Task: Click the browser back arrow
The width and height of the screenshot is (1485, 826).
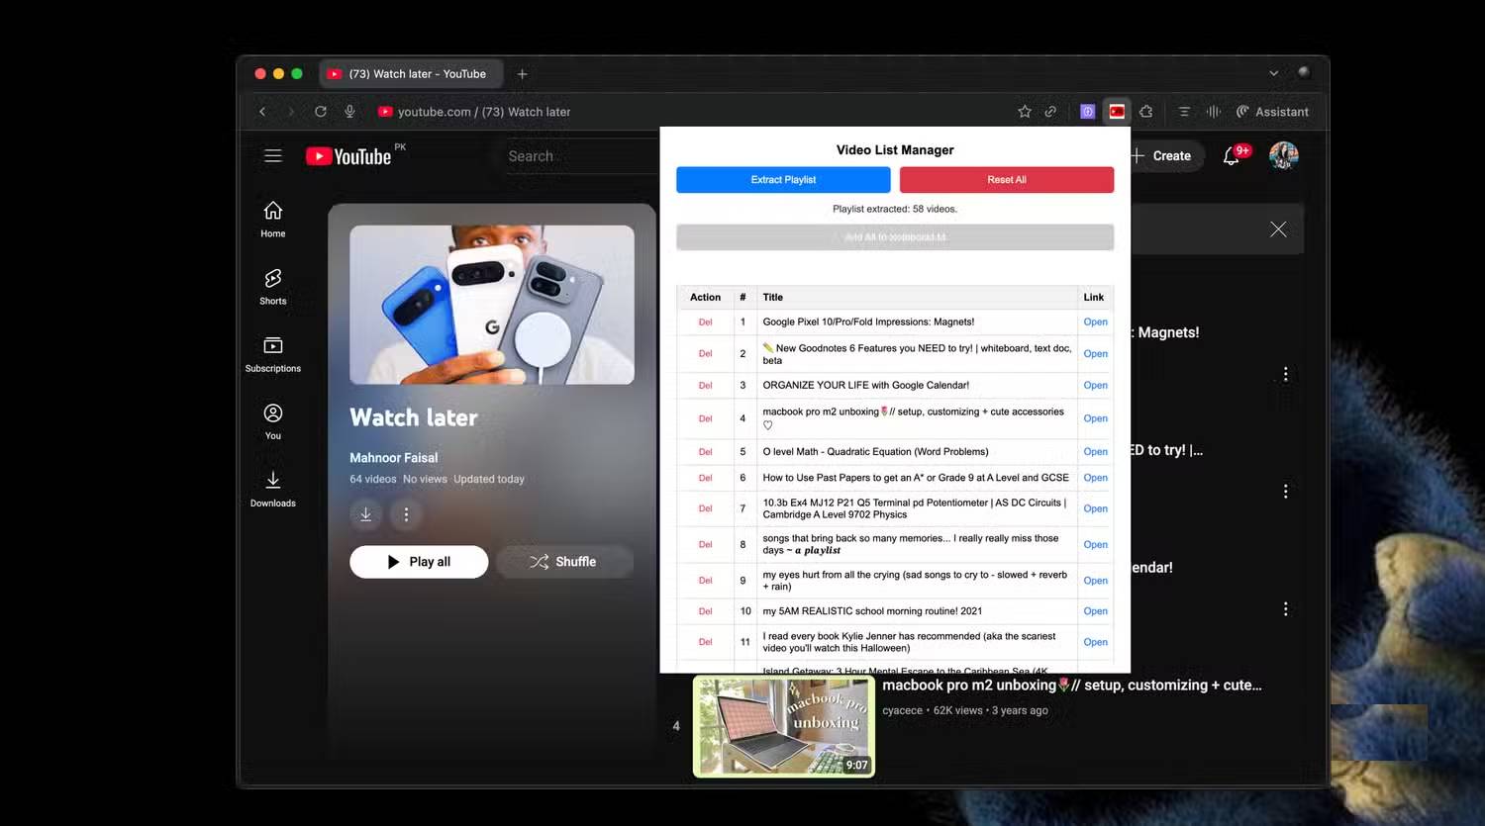Action: click(262, 112)
